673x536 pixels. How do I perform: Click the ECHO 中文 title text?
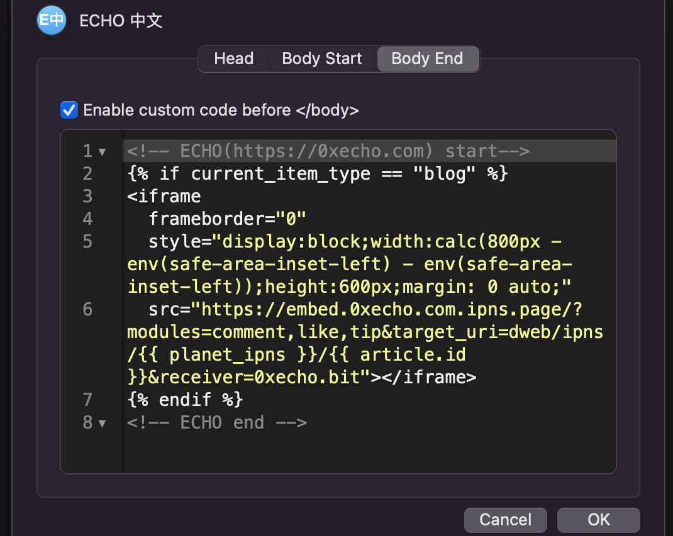point(121,21)
